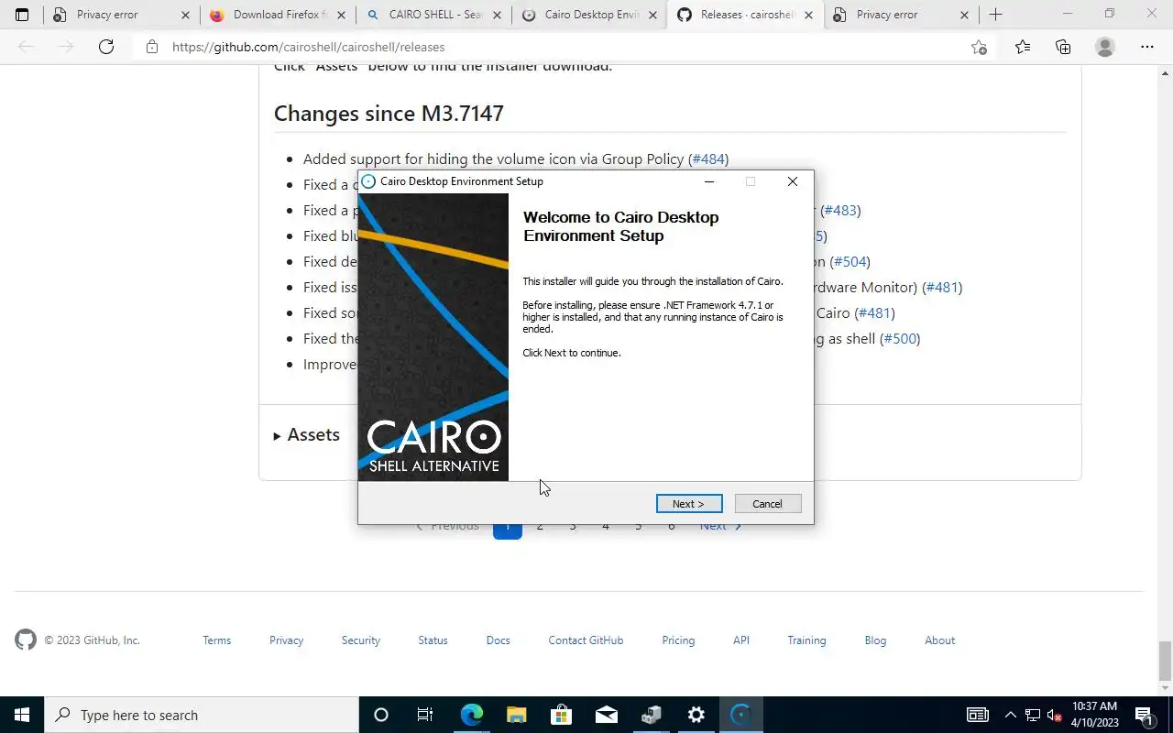Open network status tray icon
The image size is (1173, 733).
click(1033, 715)
